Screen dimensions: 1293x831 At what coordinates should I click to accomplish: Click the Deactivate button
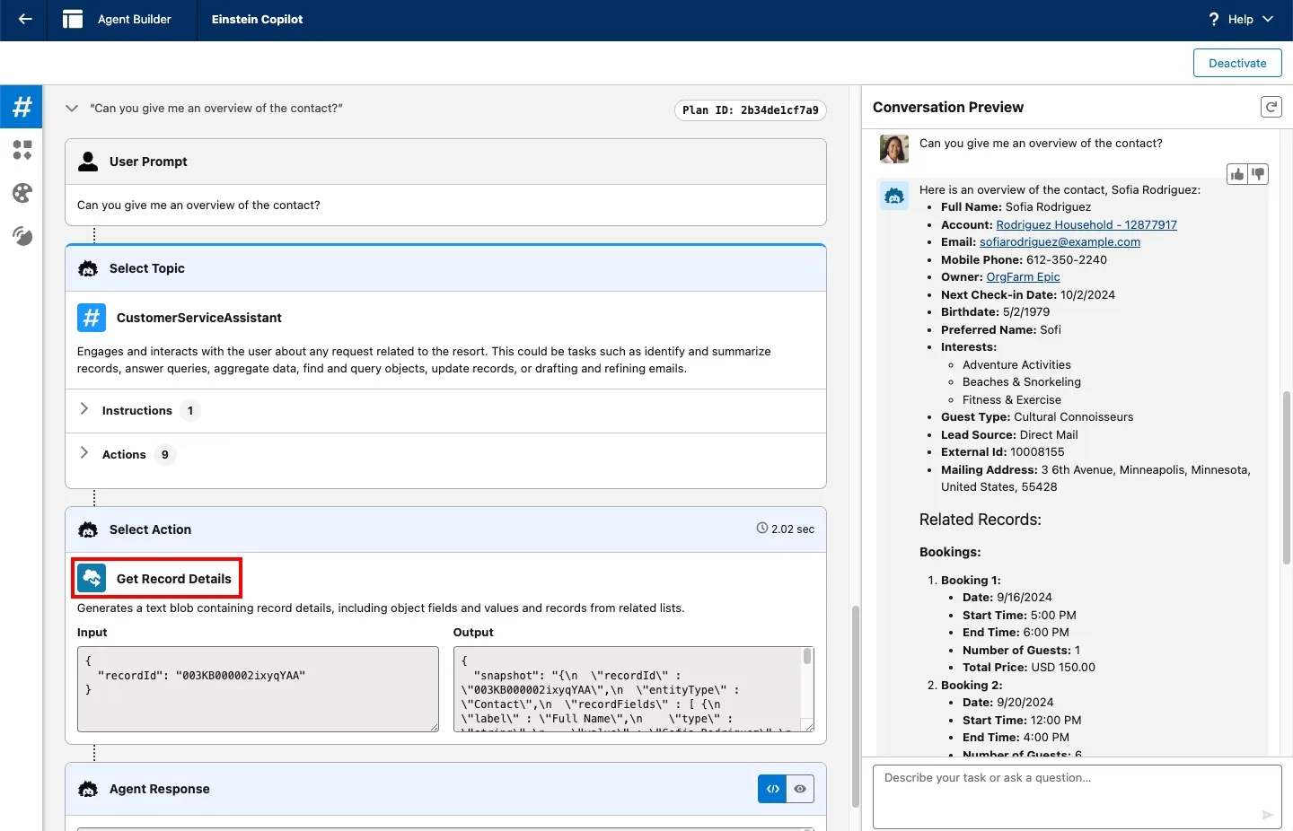1236,63
